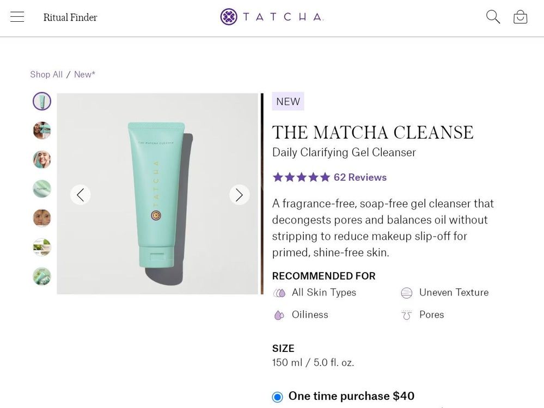Click the All Skin Types icon
Screen dimensions: 544x408
coord(279,293)
